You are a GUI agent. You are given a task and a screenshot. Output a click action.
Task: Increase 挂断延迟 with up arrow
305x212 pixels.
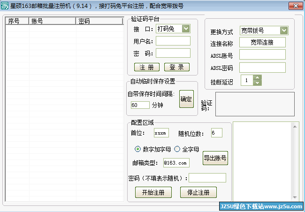pos(257,77)
